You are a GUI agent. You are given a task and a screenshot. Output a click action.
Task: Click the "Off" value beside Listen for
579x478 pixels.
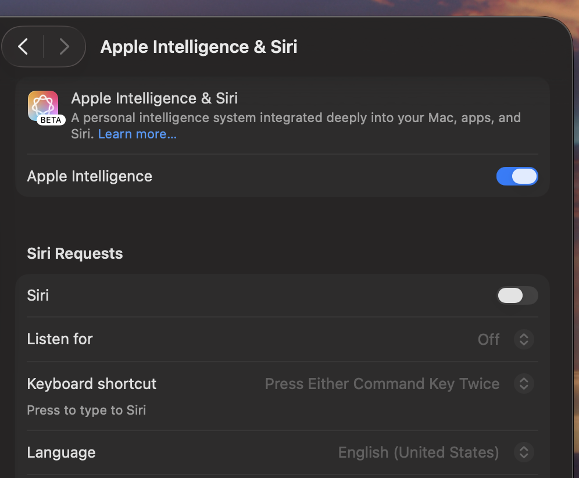(488, 339)
